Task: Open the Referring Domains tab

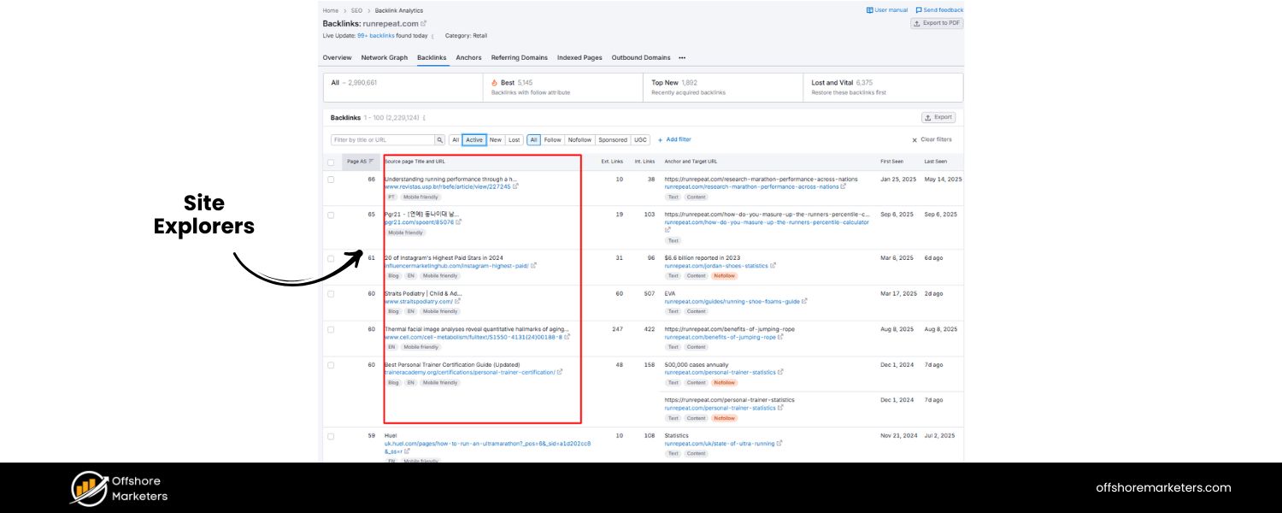Action: (519, 57)
